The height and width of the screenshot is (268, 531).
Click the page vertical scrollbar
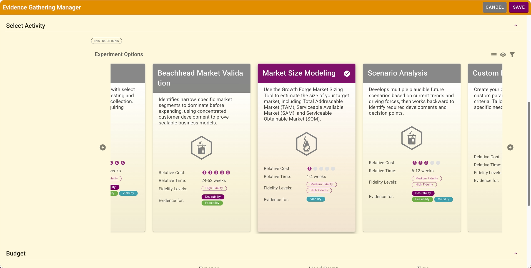[529, 154]
